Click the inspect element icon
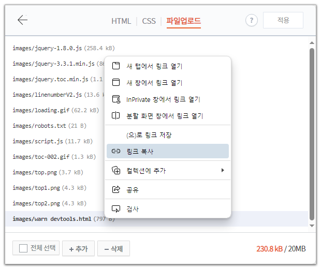Screen dimensions: 321x269 116,208
